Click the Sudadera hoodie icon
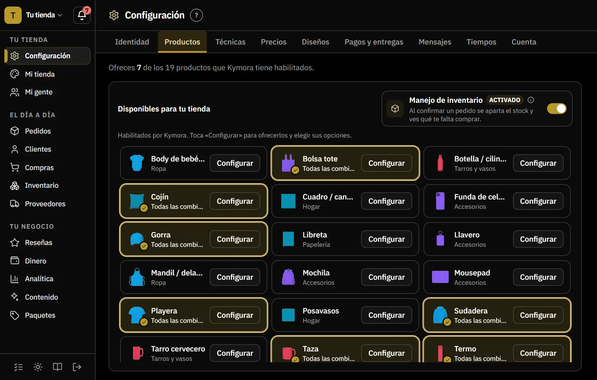 [440, 315]
